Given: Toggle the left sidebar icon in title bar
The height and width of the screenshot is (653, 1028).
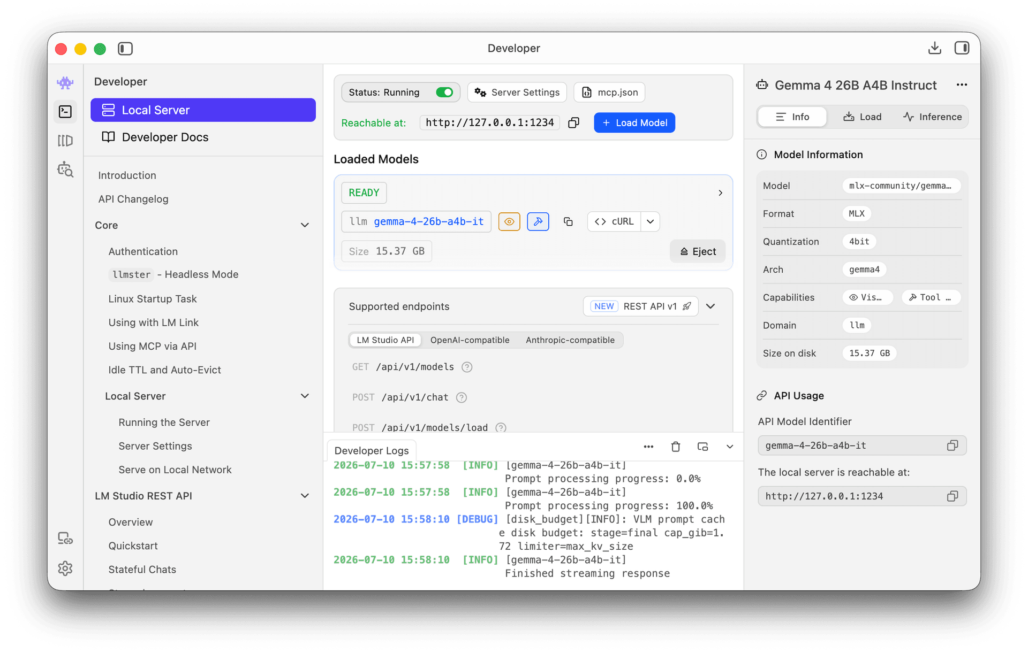Looking at the screenshot, I should pyautogui.click(x=125, y=49).
